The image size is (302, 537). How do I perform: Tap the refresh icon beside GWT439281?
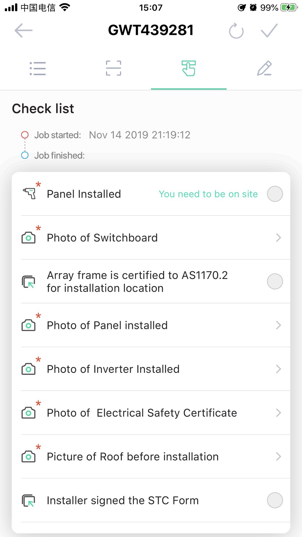pos(236,31)
